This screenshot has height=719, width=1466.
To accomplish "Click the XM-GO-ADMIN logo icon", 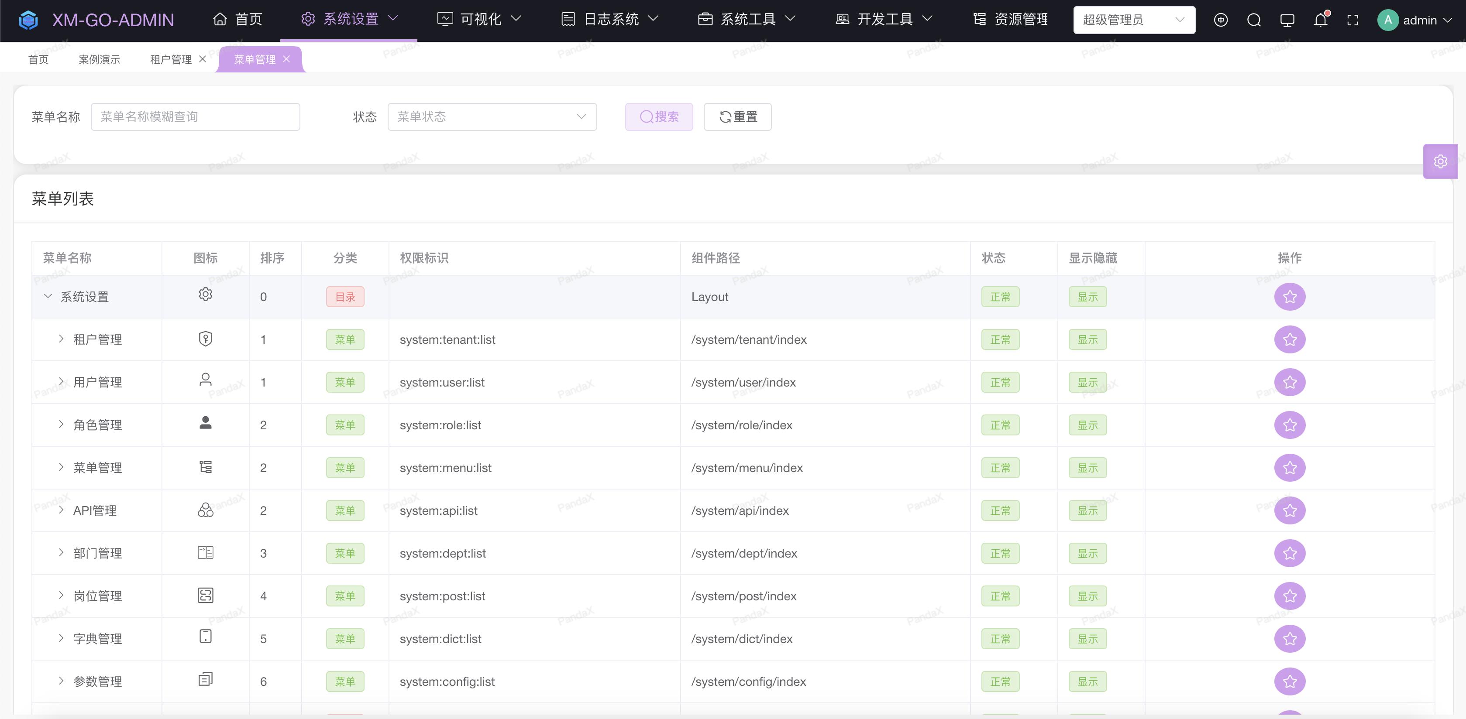I will [x=28, y=19].
